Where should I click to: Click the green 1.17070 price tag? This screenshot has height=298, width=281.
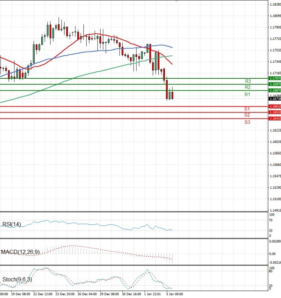(x=274, y=78)
